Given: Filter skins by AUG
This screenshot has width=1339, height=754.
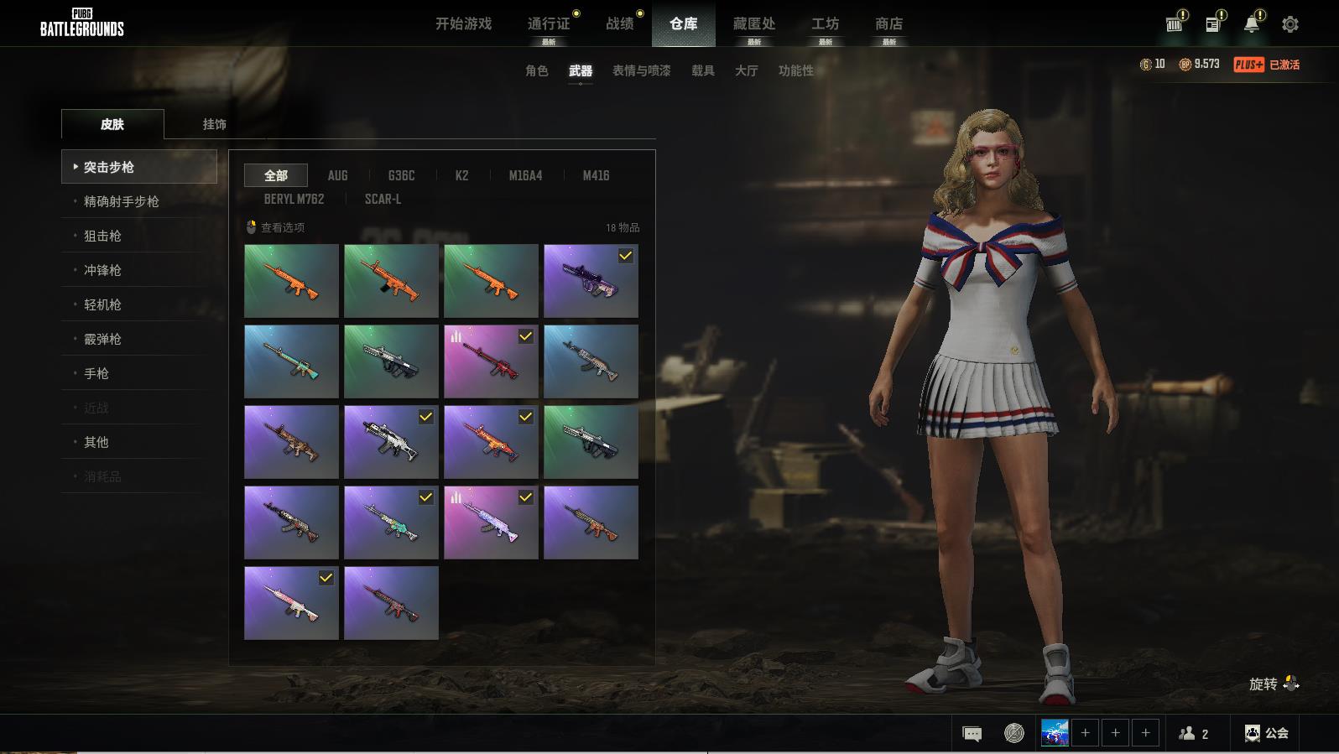Looking at the screenshot, I should pos(338,175).
